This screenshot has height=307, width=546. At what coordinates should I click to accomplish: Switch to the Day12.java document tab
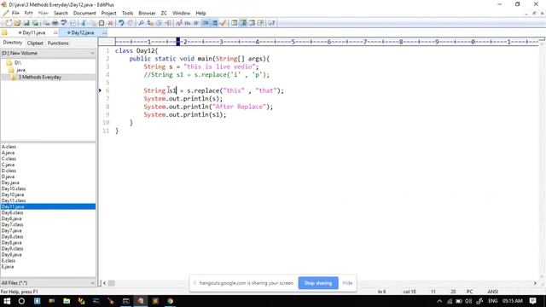(x=82, y=32)
